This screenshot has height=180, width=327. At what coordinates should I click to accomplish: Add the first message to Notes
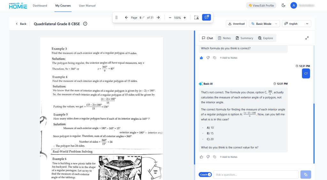[x=229, y=58]
